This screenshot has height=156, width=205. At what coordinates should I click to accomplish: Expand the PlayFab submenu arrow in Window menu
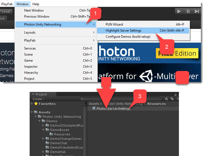tap(94, 40)
